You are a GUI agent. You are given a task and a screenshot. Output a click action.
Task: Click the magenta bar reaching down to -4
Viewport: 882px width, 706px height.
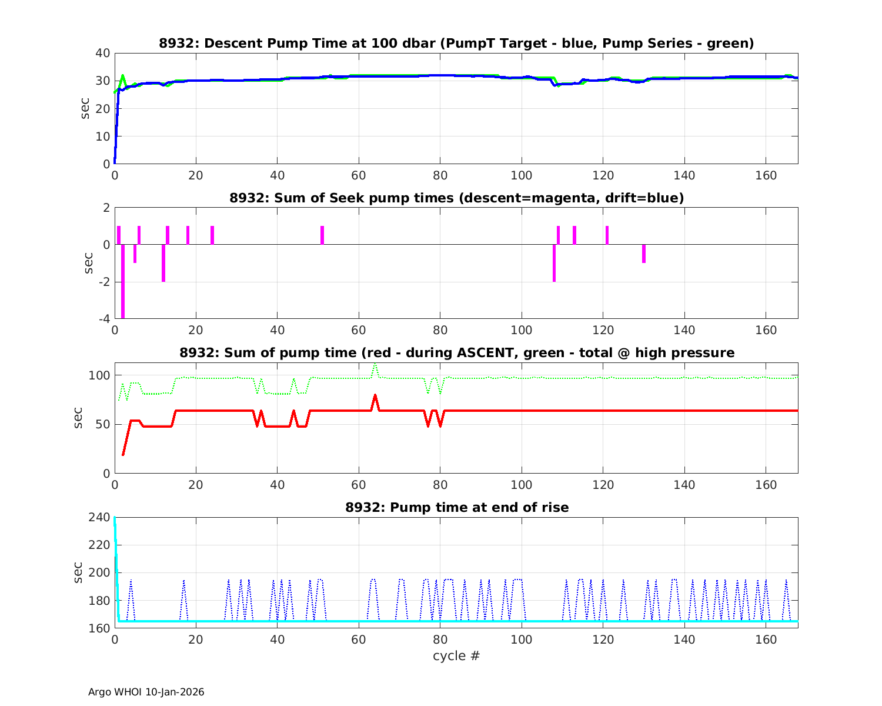coord(123,282)
